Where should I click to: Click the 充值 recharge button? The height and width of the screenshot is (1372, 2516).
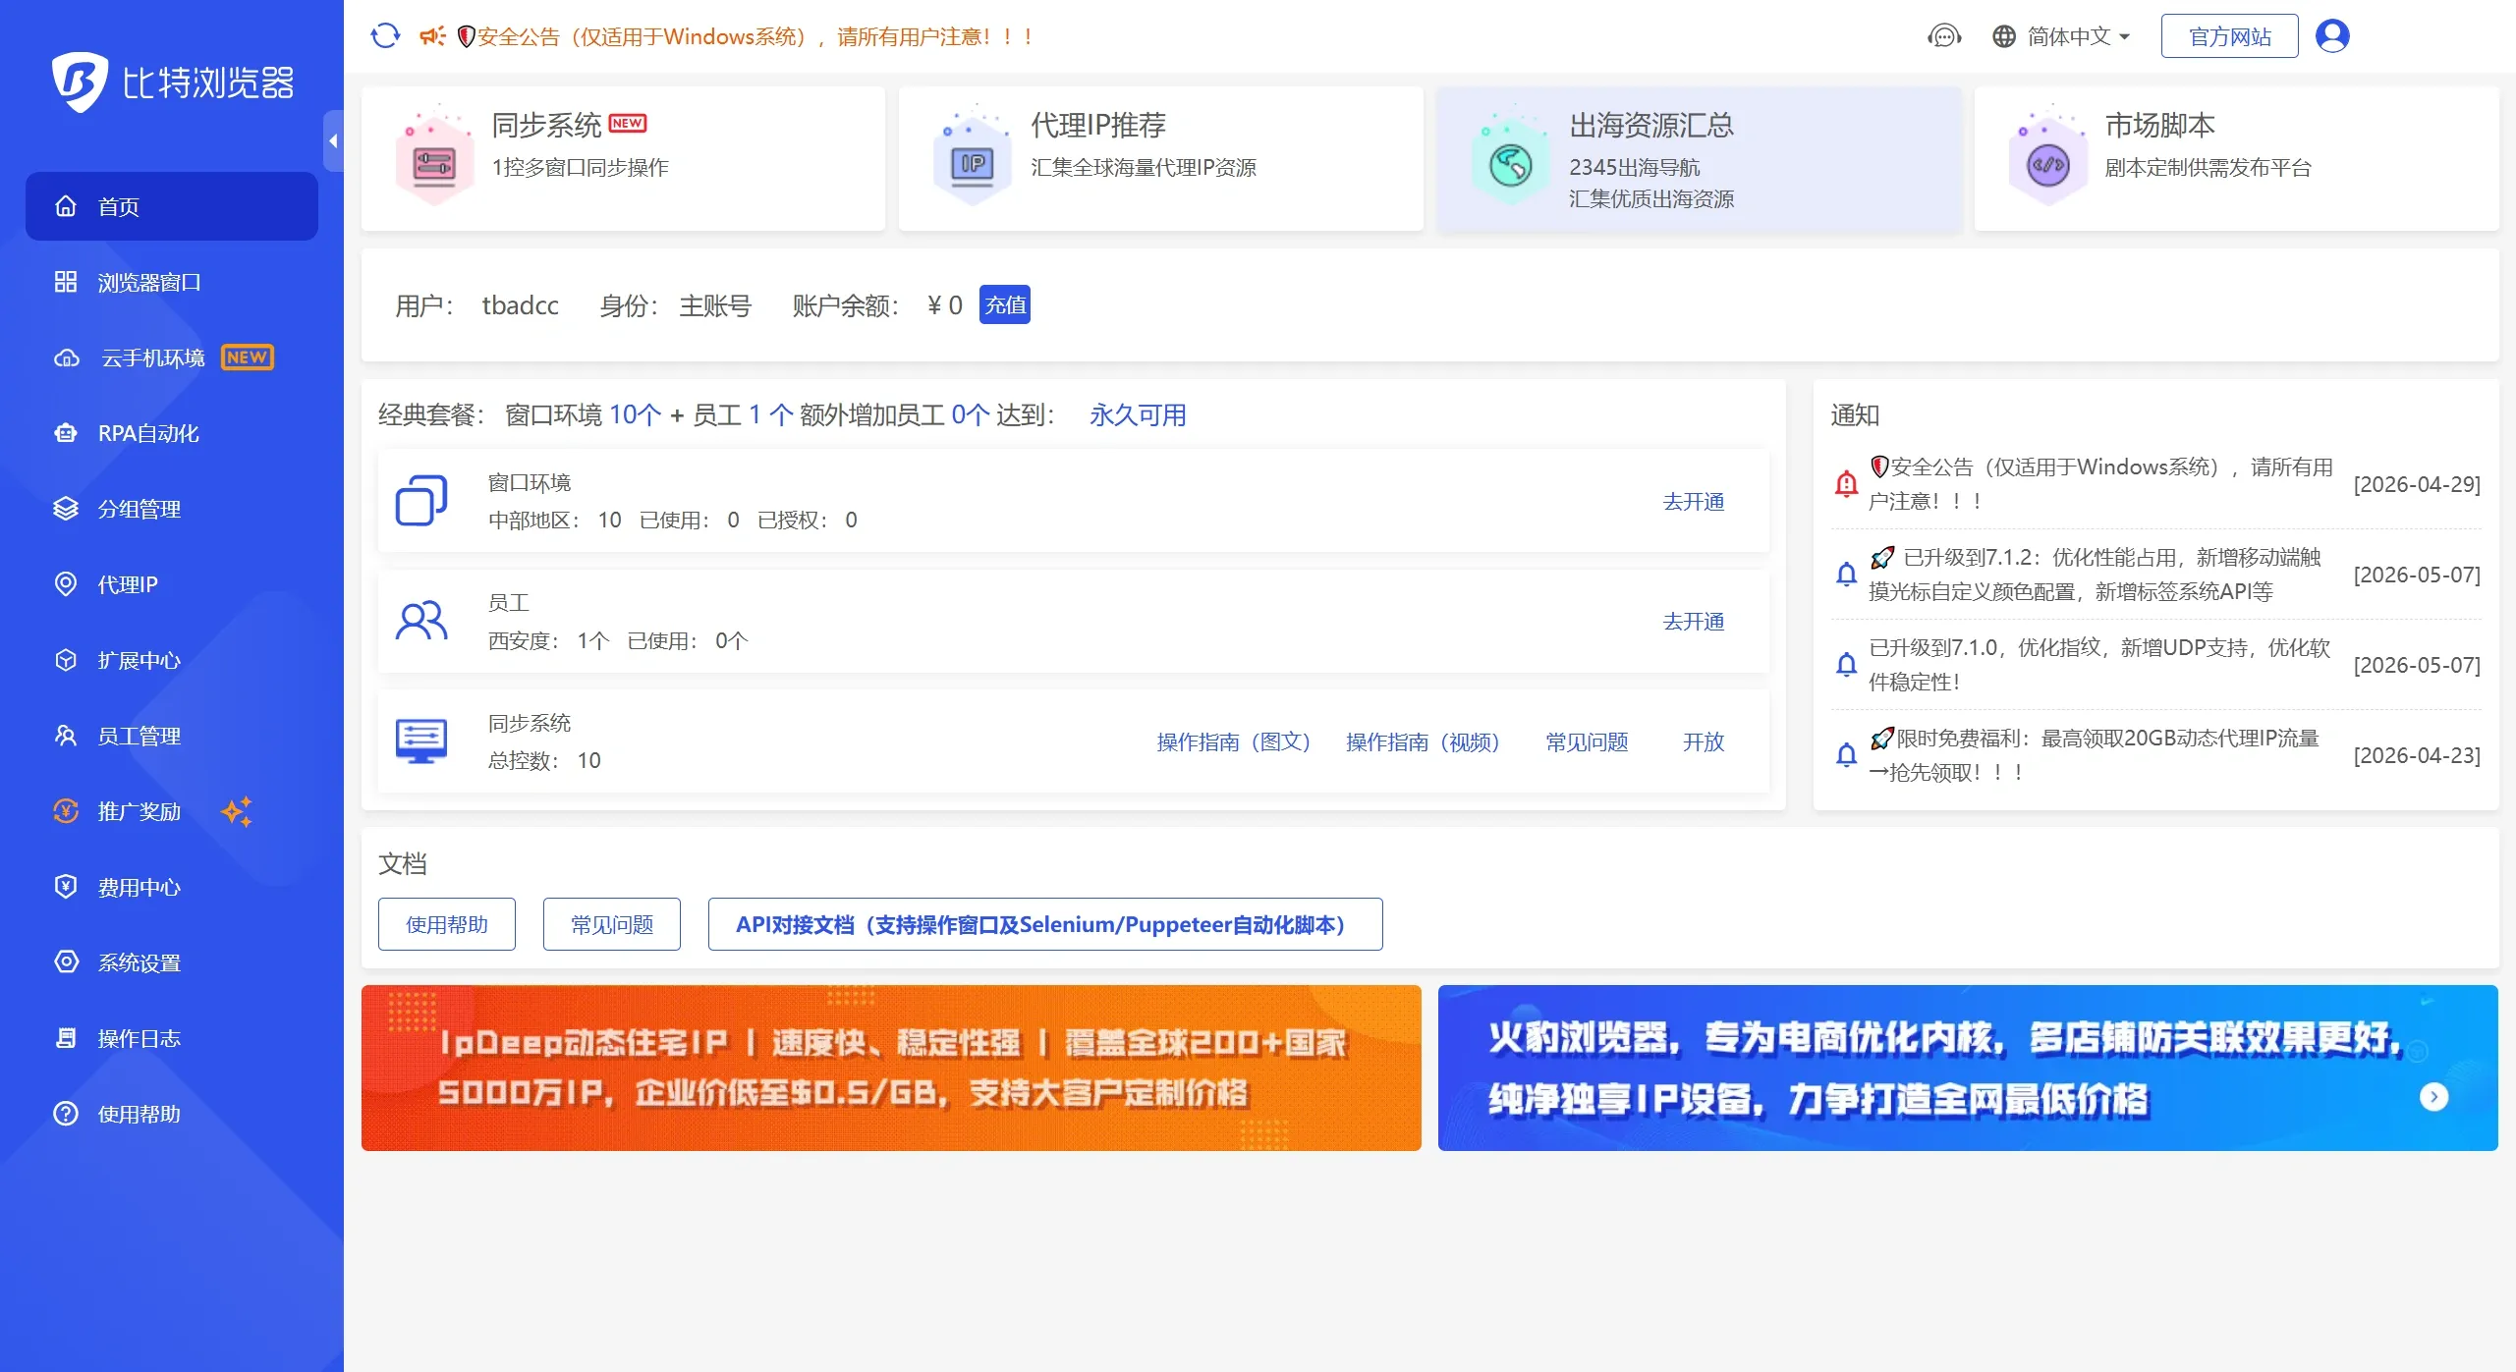(1005, 304)
